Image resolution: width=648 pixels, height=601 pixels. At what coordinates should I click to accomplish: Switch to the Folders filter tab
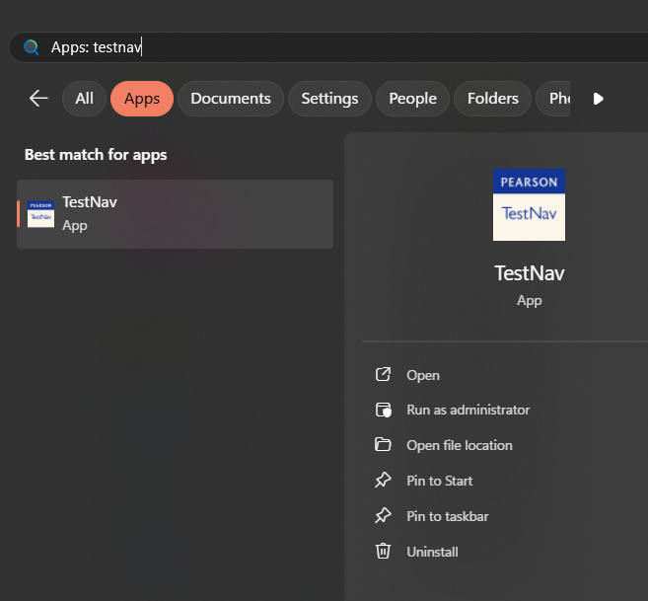point(492,99)
